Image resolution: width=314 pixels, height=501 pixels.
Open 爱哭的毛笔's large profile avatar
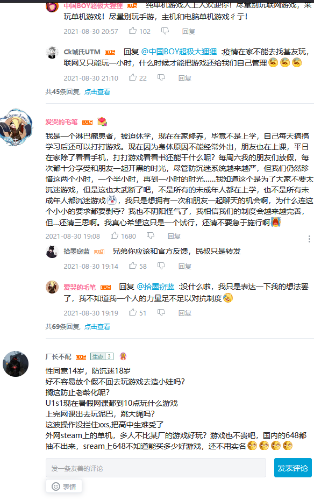click(16, 128)
